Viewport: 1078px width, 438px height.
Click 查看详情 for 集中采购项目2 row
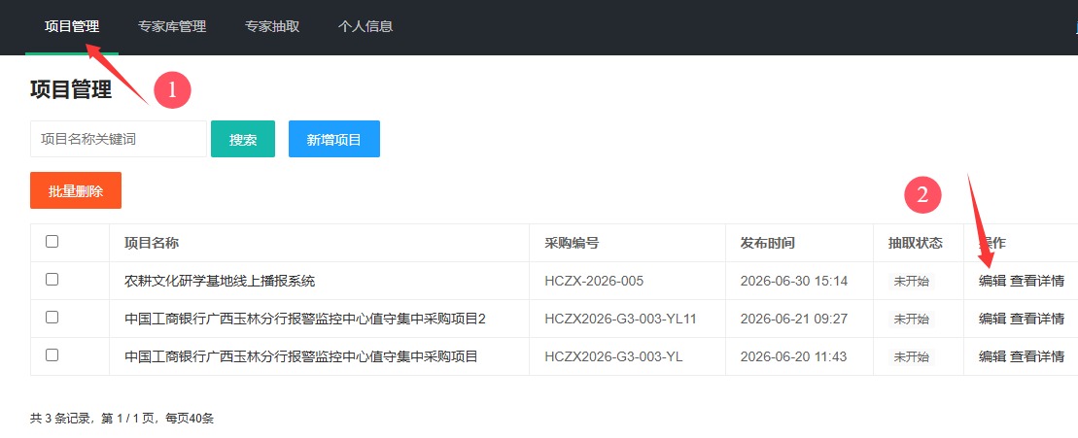[x=1037, y=319]
